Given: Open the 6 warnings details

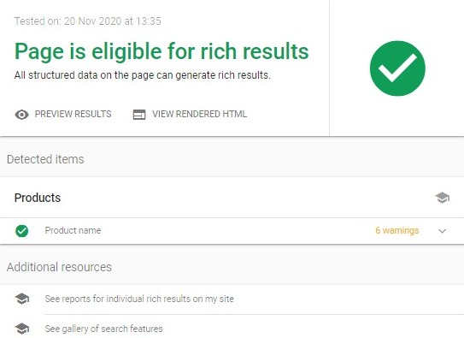Looking at the screenshot, I should (x=397, y=230).
